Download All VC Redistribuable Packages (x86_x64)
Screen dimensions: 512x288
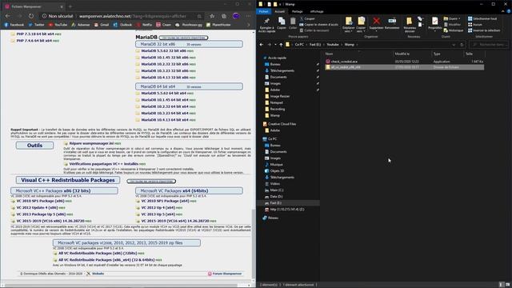click(x=106, y=260)
